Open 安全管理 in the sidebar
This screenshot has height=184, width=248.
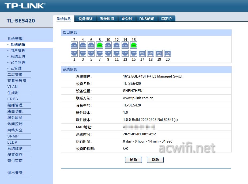point(18,62)
